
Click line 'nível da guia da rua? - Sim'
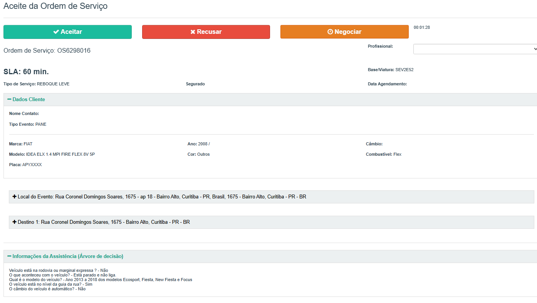pos(50,284)
